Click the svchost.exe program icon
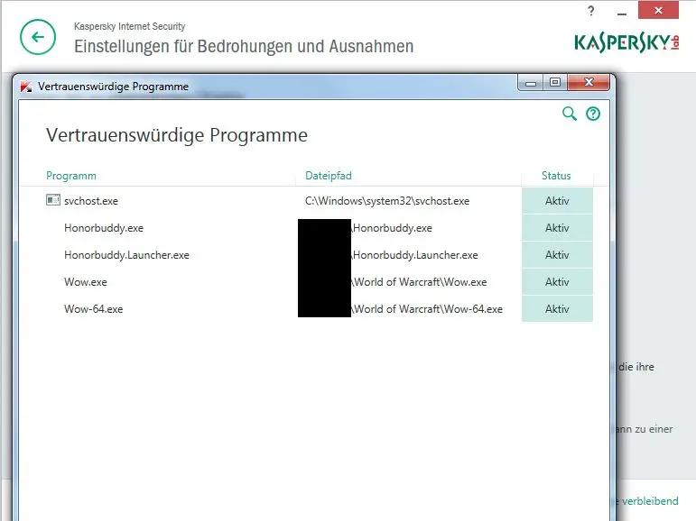696x521 pixels. (53, 200)
